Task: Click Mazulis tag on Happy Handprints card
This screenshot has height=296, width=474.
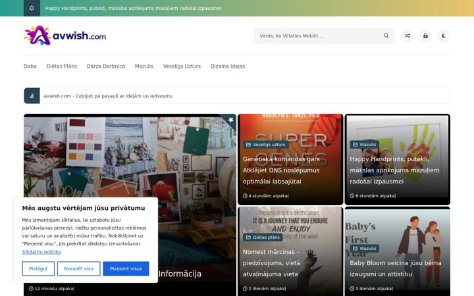Action: [x=364, y=144]
